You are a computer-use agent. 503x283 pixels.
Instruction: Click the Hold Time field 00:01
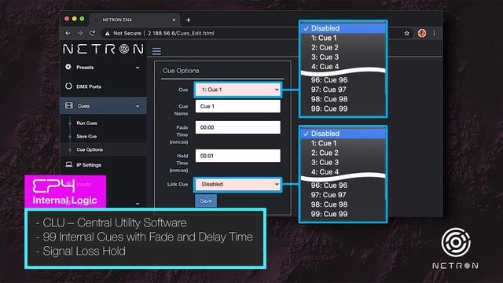238,156
